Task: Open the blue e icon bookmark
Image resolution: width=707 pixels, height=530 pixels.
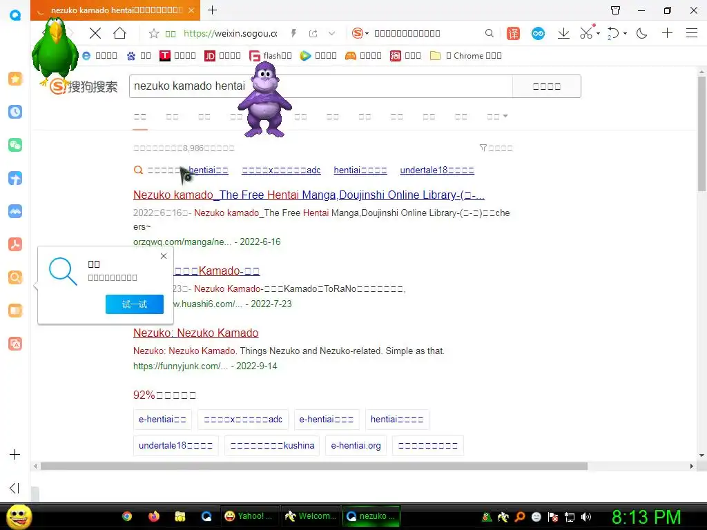Action: click(x=99, y=55)
